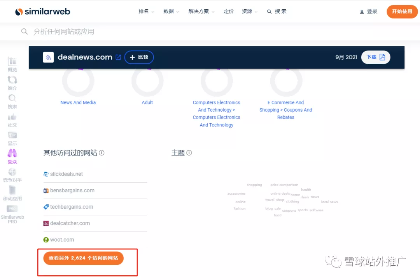Open the 概览 overview panel in sidebar
This screenshot has height=280, width=420.
pyautogui.click(x=12, y=64)
